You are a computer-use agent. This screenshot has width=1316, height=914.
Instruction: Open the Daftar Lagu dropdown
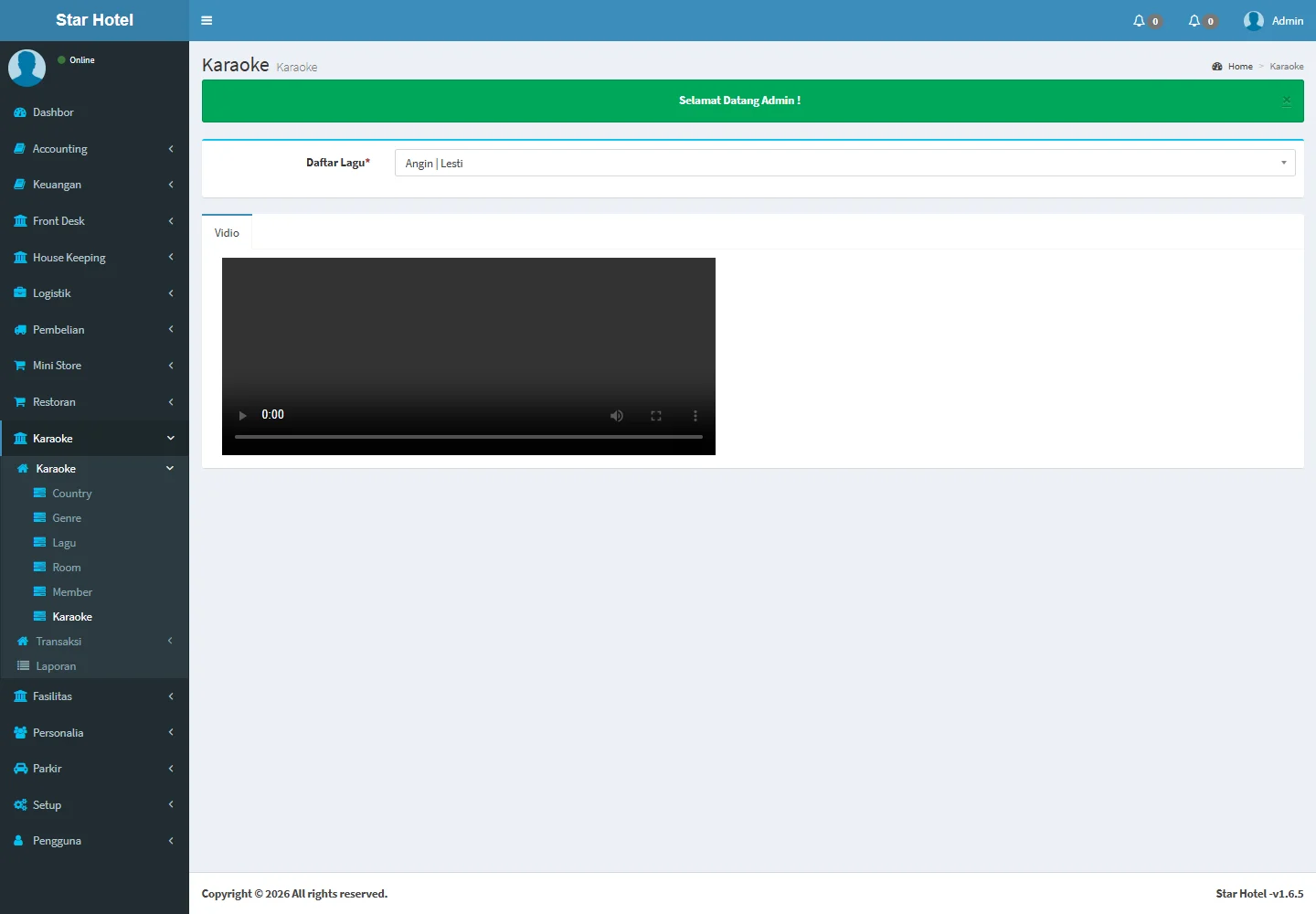coord(844,163)
